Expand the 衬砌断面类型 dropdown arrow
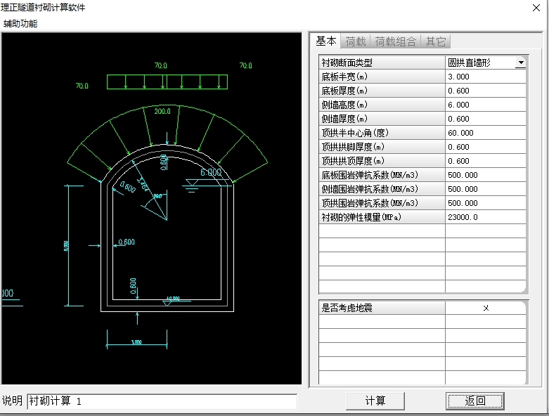Screen dimensions: 549x416 520,63
